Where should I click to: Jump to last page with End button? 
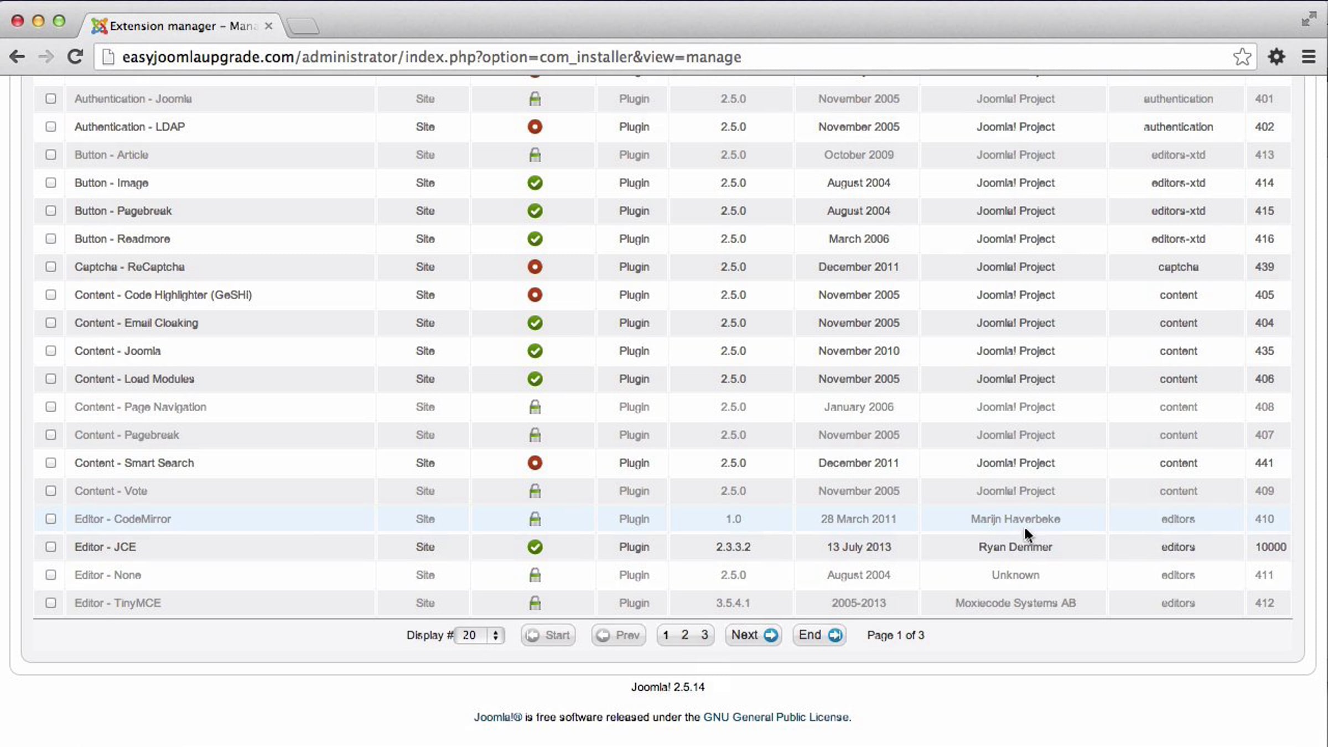point(819,635)
